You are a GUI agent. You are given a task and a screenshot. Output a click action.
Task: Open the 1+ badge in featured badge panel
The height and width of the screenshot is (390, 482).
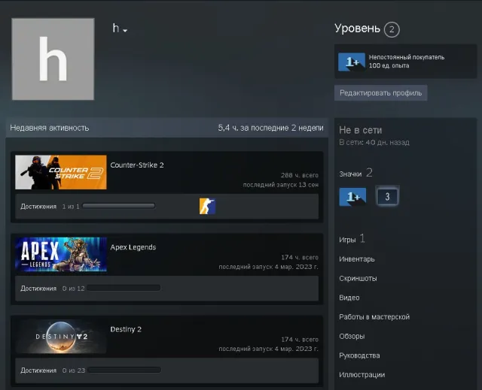pyautogui.click(x=352, y=62)
